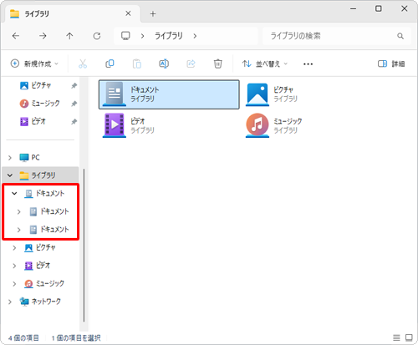Switch to large icons view in status bar
418x345 pixels.
point(409,337)
